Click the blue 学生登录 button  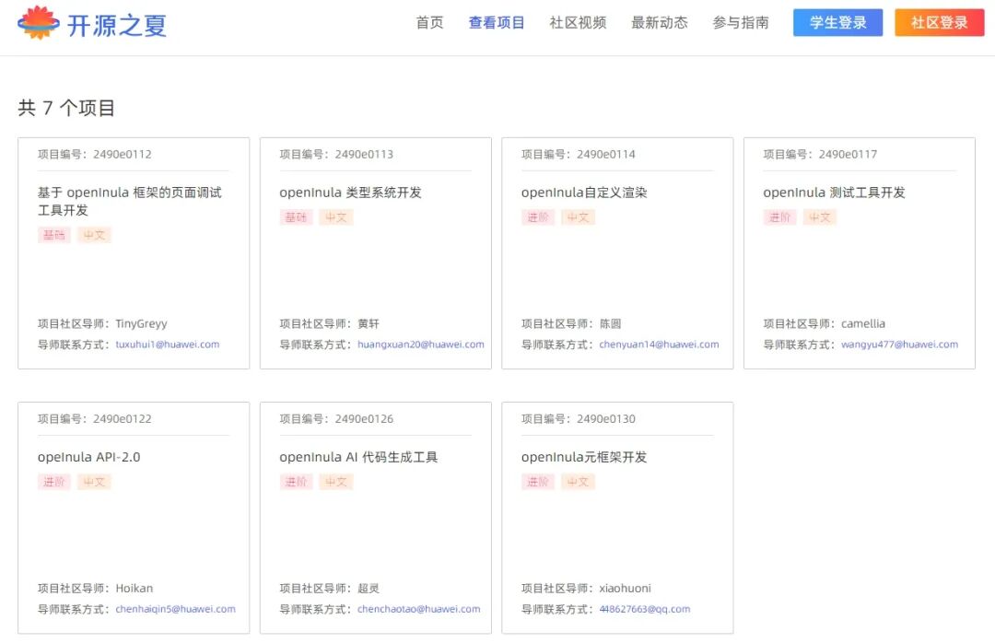[837, 22]
